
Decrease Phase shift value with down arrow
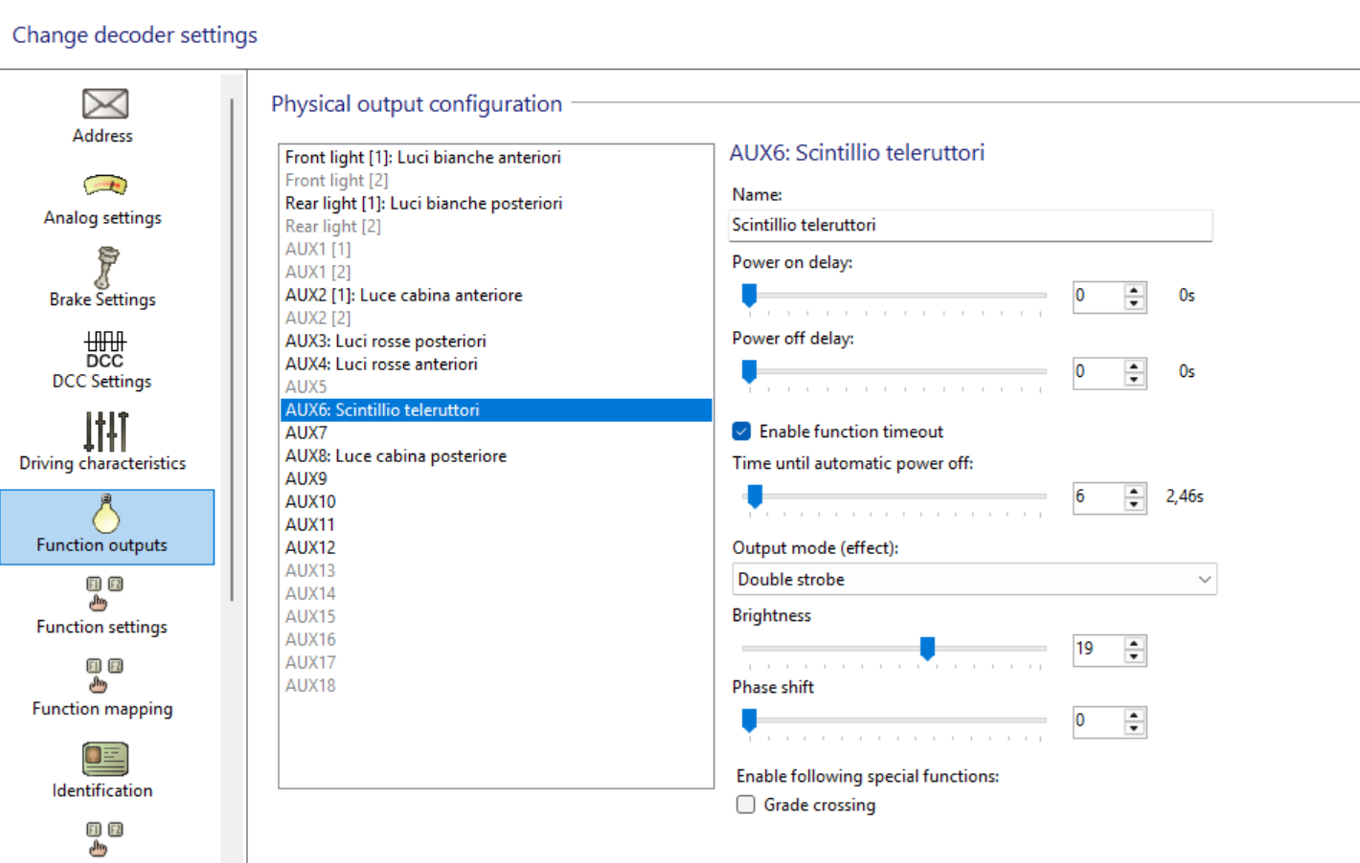(x=1134, y=729)
